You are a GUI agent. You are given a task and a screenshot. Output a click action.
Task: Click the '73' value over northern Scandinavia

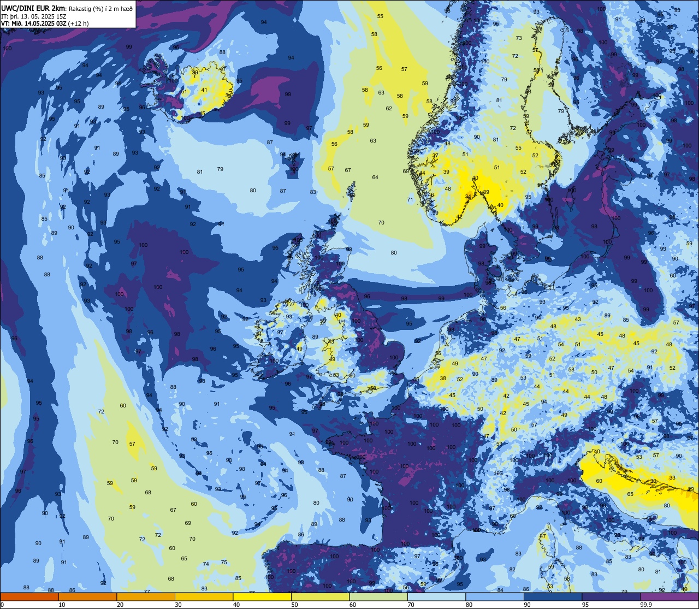point(519,38)
